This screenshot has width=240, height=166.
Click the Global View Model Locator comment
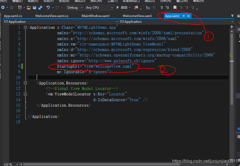pyautogui.click(x=82, y=89)
